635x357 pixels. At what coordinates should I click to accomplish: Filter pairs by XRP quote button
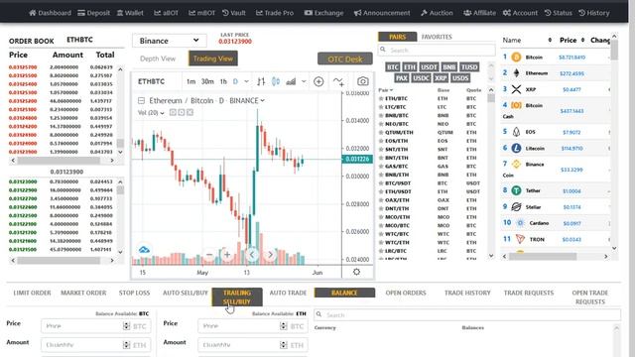[x=441, y=77]
